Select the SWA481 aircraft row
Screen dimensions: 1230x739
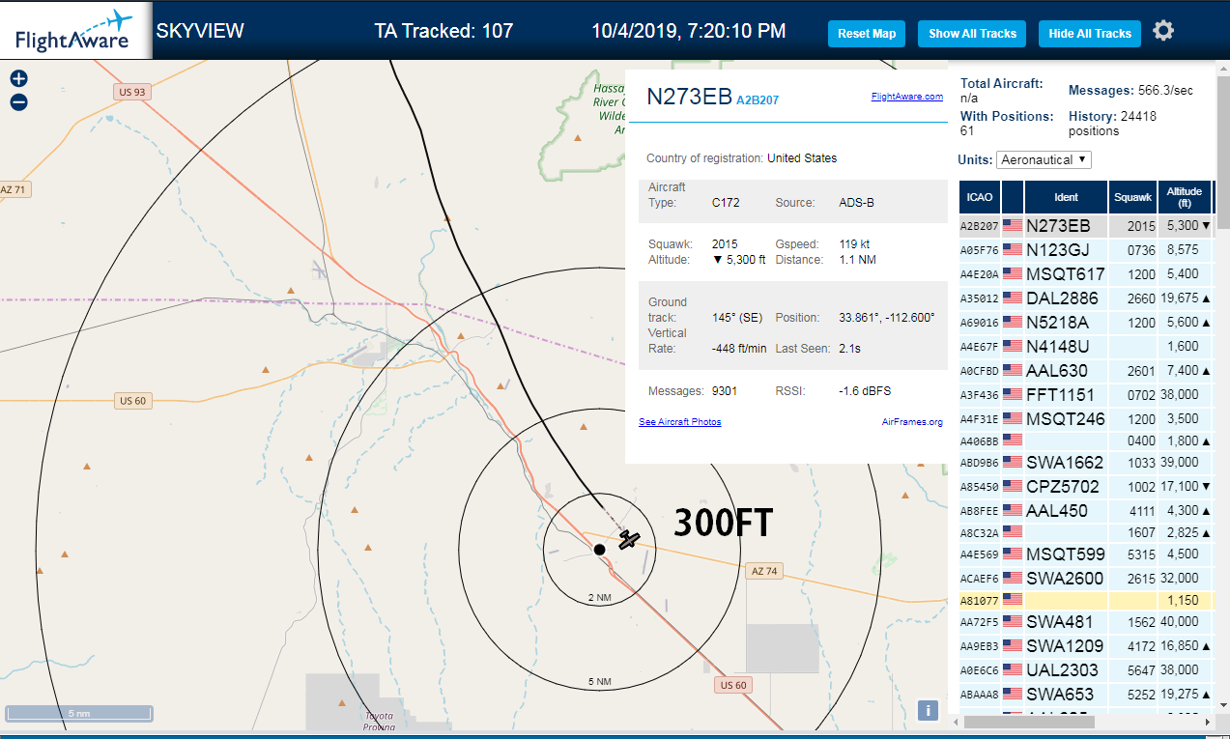[1086, 622]
